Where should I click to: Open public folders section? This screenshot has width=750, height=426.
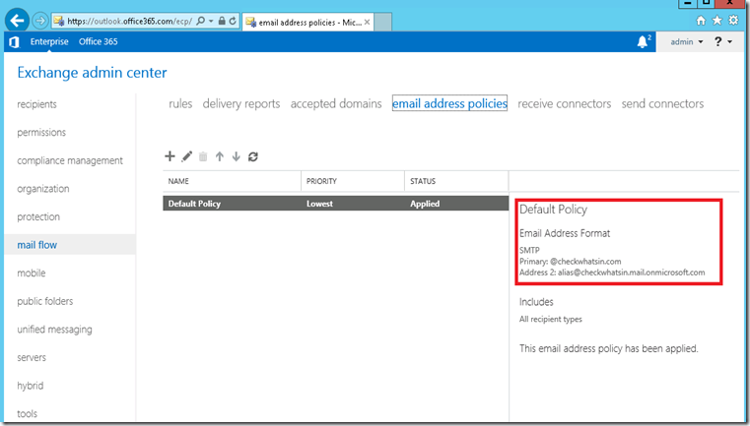click(45, 301)
